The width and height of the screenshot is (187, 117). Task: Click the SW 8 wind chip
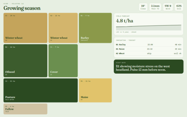click(x=168, y=7)
